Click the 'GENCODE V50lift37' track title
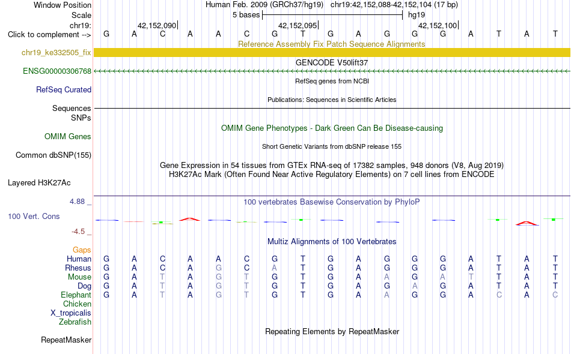The height and width of the screenshot is (354, 571). coord(332,63)
